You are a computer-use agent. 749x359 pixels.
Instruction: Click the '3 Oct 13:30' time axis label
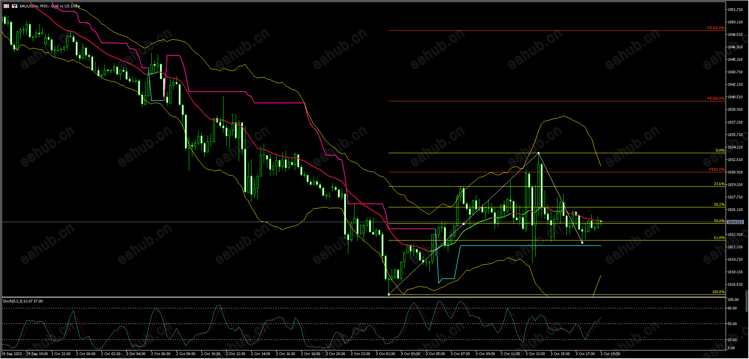pos(535,354)
